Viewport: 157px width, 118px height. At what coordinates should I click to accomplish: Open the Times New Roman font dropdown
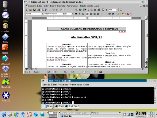(63, 14)
